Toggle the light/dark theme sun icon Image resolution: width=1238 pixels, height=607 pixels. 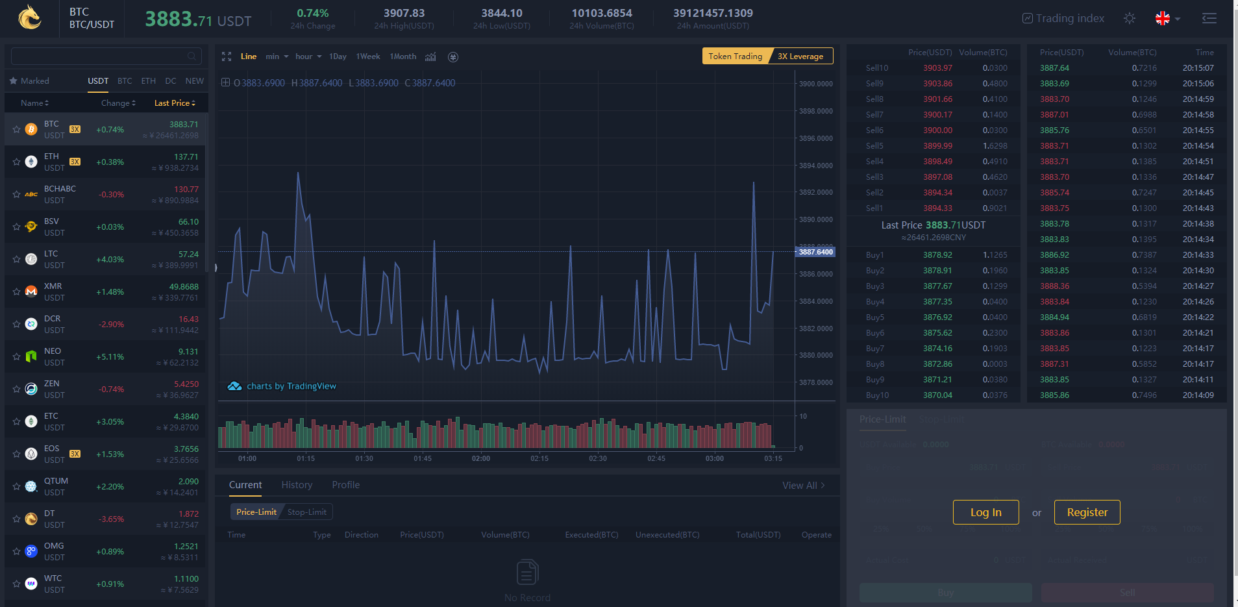(1130, 18)
